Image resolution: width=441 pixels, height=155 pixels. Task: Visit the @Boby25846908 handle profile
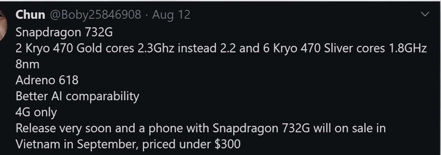pos(96,15)
